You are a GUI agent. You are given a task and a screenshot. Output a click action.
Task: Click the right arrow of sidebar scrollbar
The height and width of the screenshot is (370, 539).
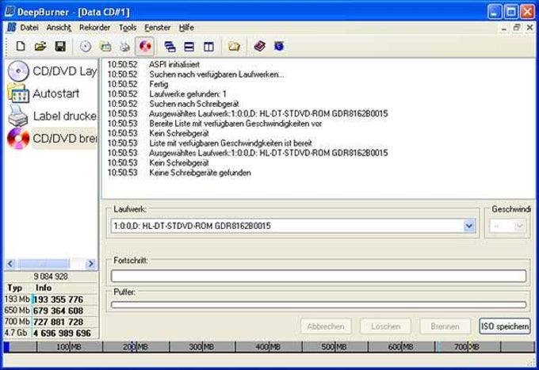tap(90, 264)
